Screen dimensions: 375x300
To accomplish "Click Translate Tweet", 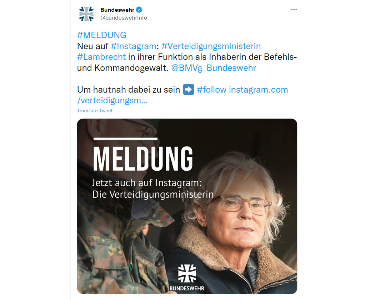I will [95, 110].
